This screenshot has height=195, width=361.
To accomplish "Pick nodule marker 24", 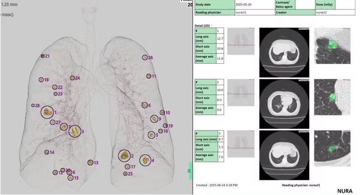I will 73,78.
